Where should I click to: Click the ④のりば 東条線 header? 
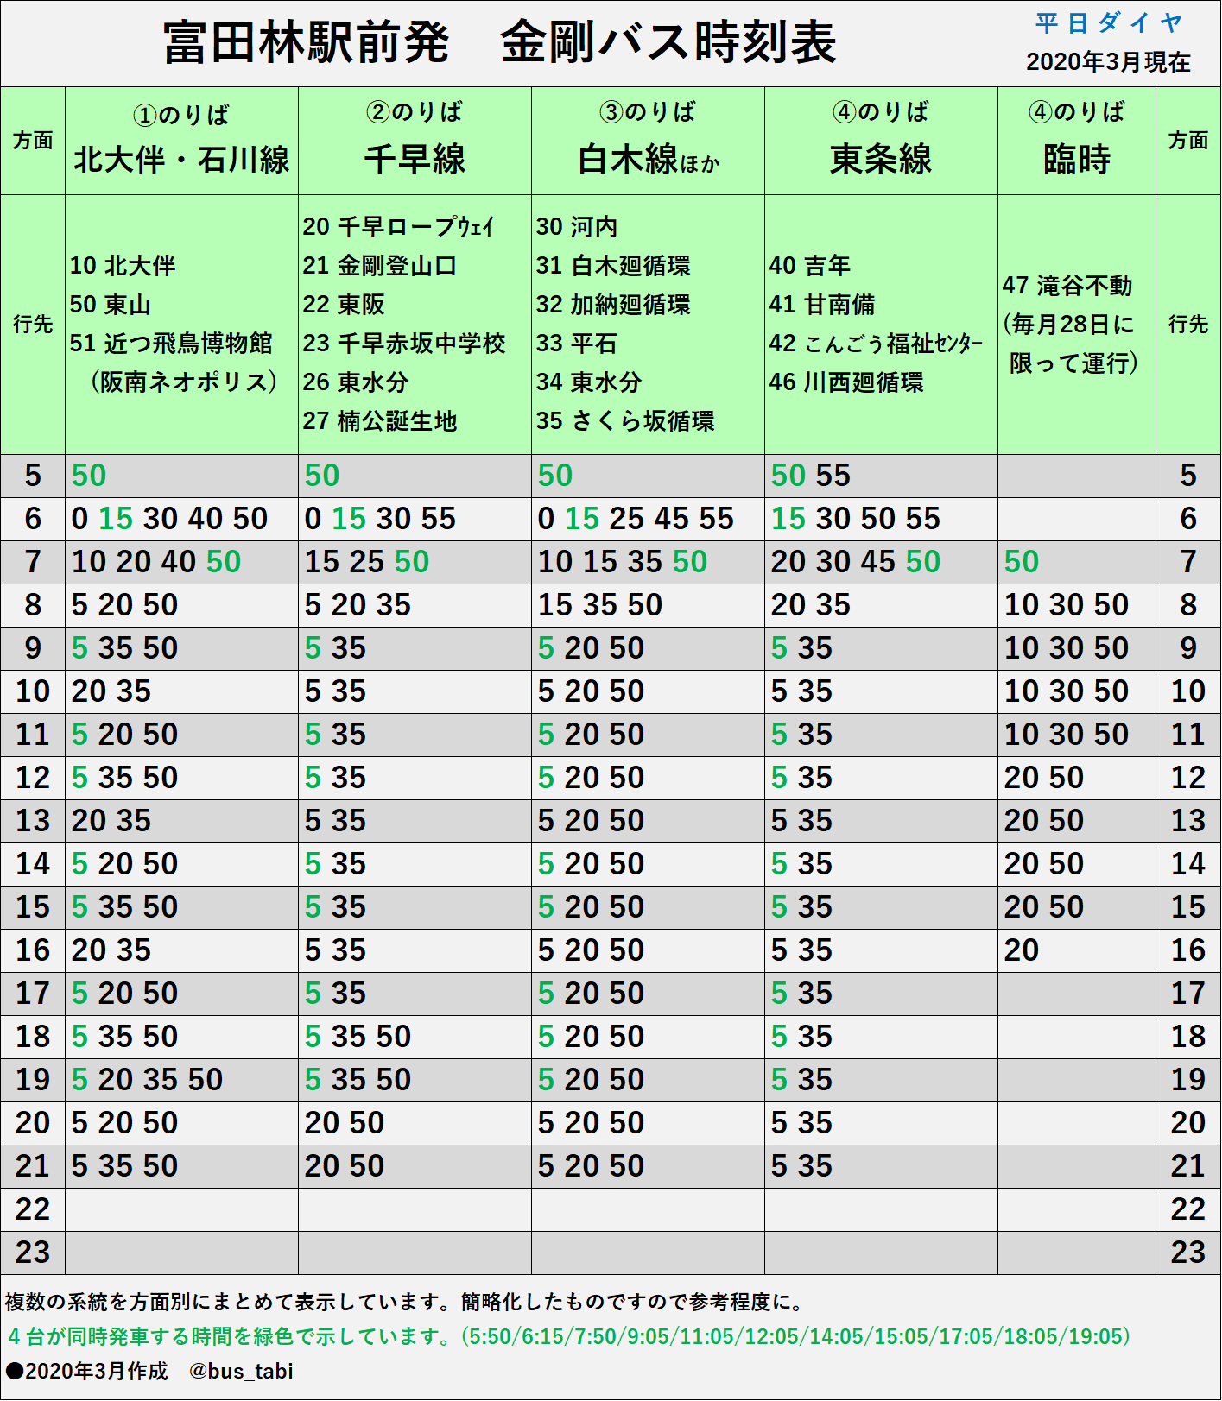click(x=881, y=140)
